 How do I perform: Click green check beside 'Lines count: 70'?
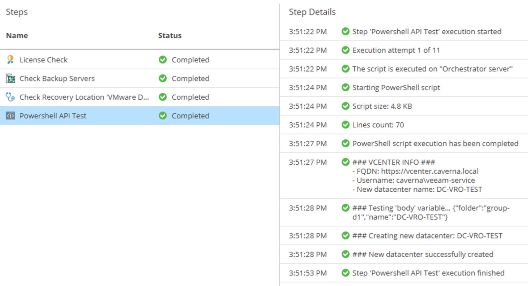346,125
